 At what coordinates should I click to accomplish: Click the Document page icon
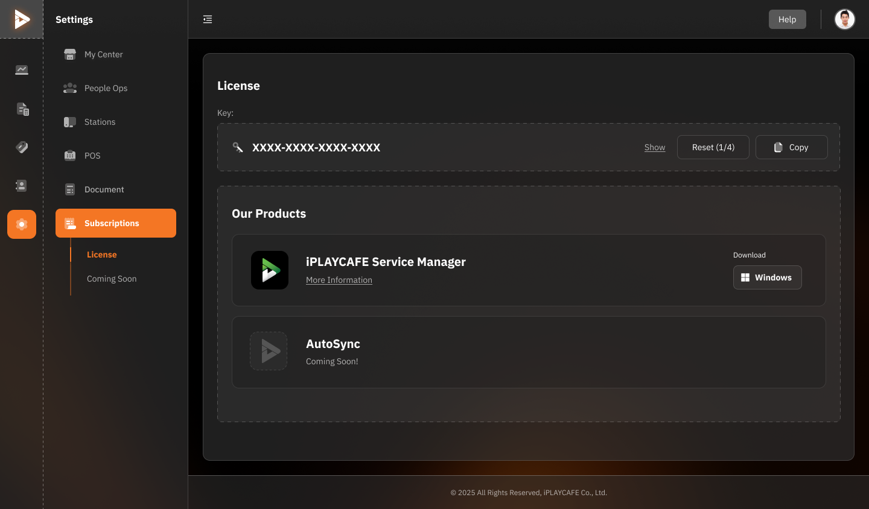coord(70,189)
